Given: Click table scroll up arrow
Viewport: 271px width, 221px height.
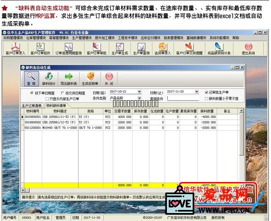Looking at the screenshot, I should pos(242,110).
